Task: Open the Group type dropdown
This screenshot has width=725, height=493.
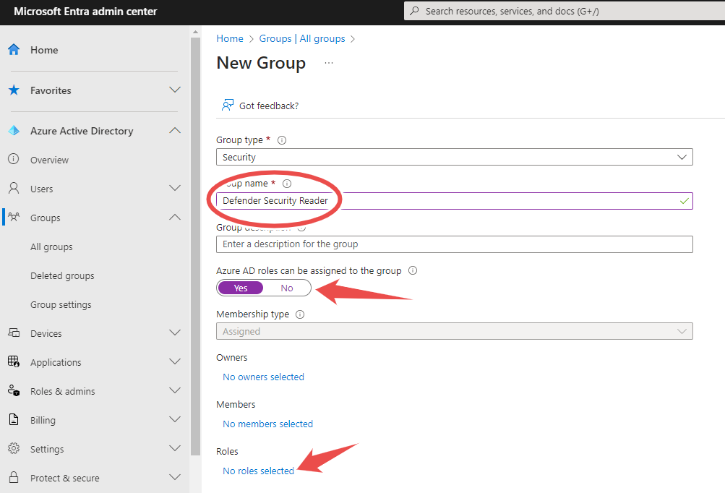Action: (x=455, y=157)
